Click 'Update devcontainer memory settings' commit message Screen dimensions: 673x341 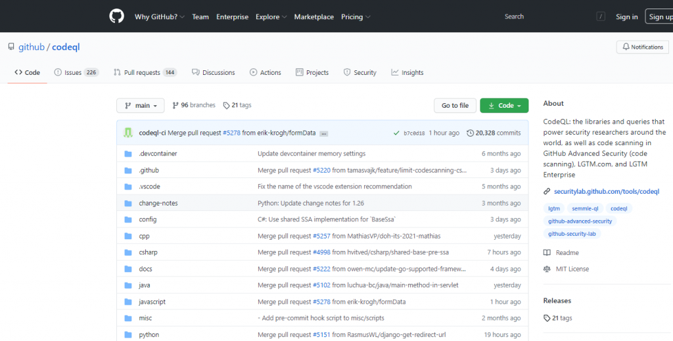(312, 154)
